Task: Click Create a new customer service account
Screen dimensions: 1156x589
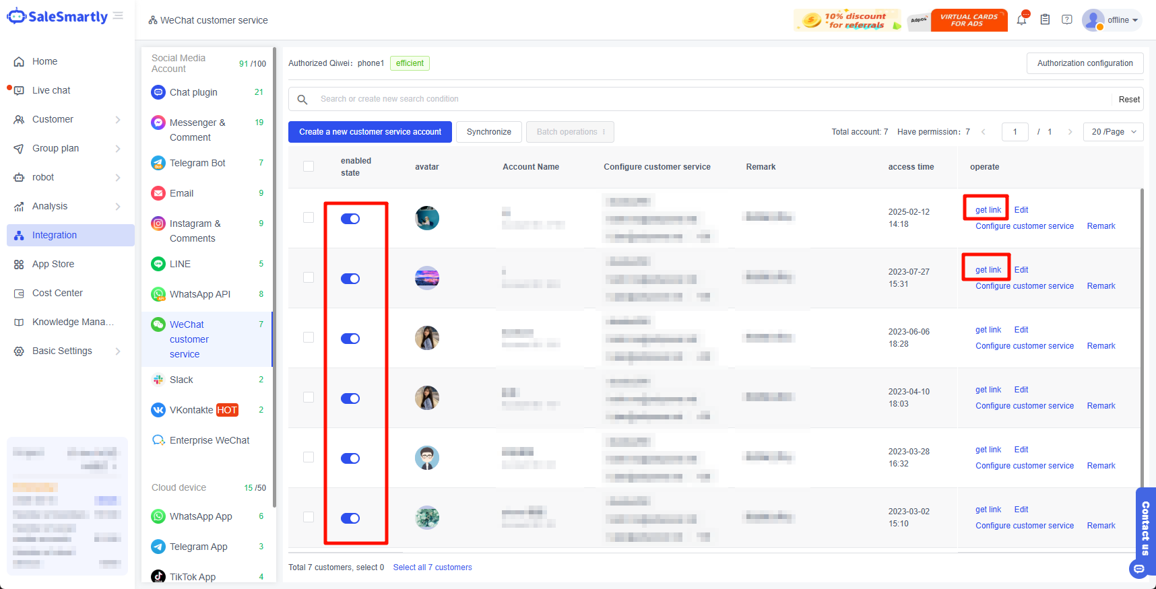Action: 370,132
